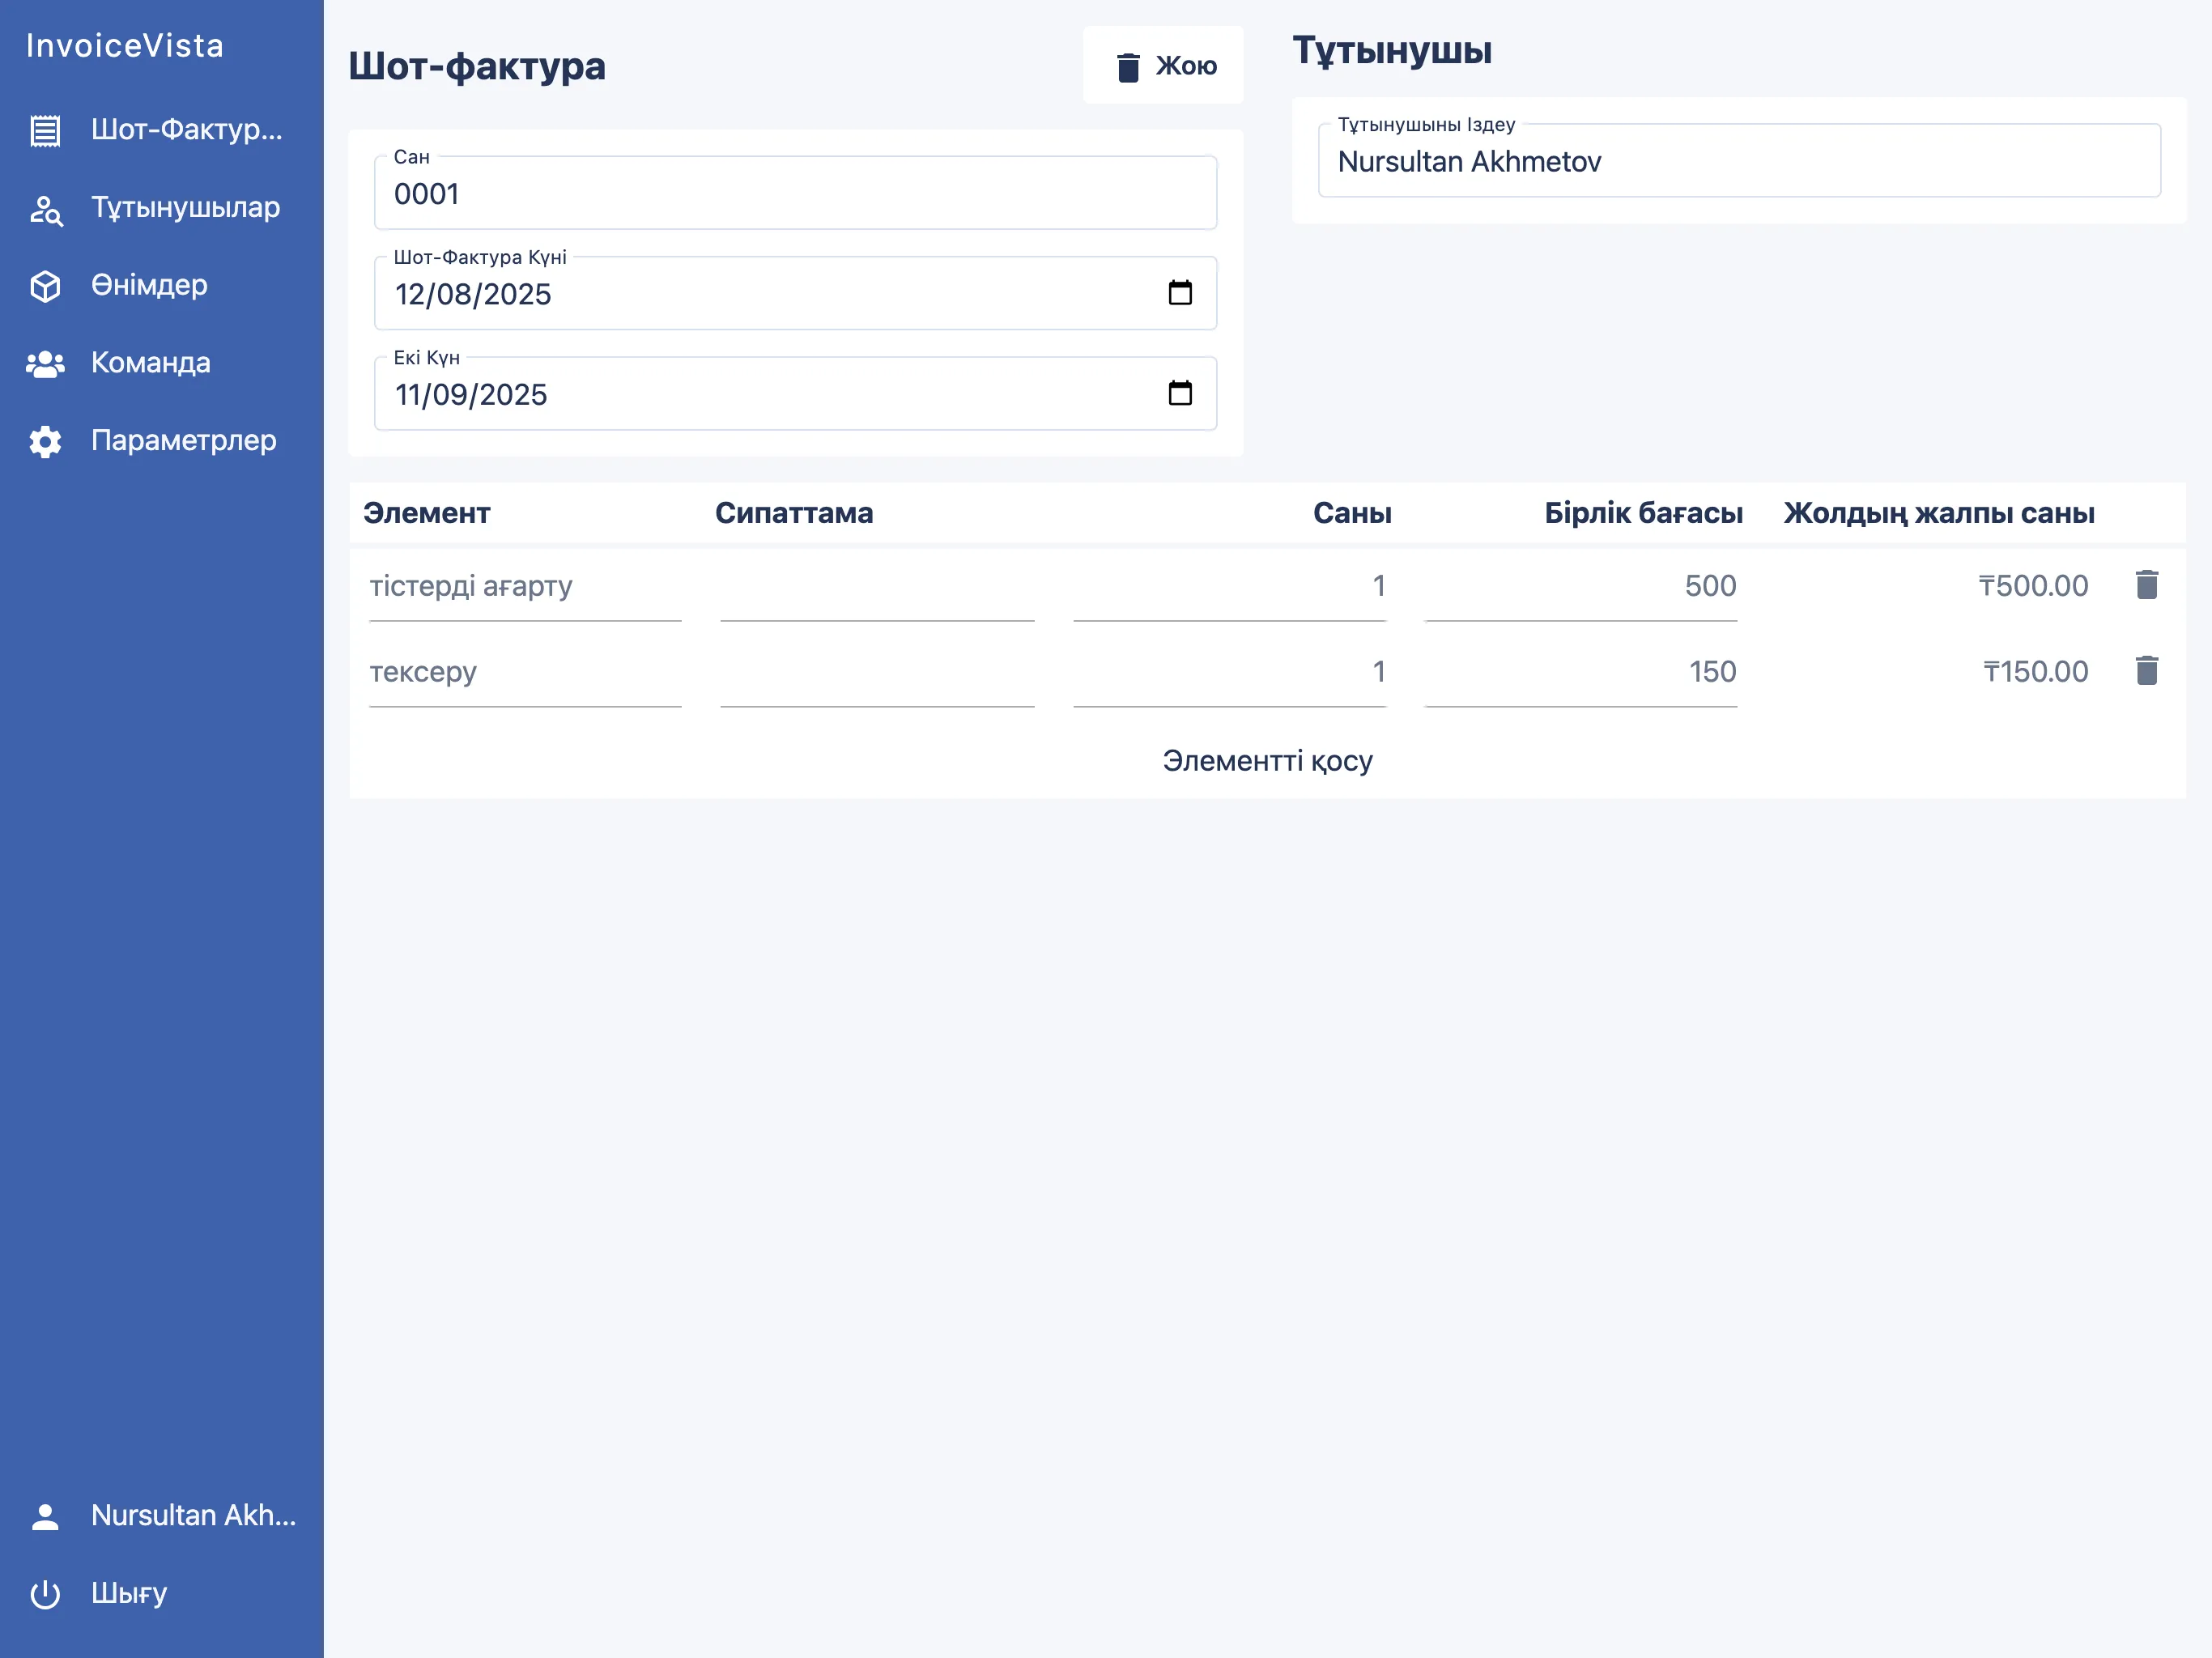Edit quantity field of тексеру row
Image resolution: width=2212 pixels, height=1658 pixels.
click(1229, 673)
